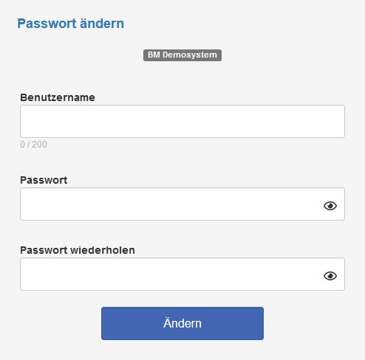The image size is (365, 360).
Task: Focus the Benutzername input field
Action: click(182, 121)
